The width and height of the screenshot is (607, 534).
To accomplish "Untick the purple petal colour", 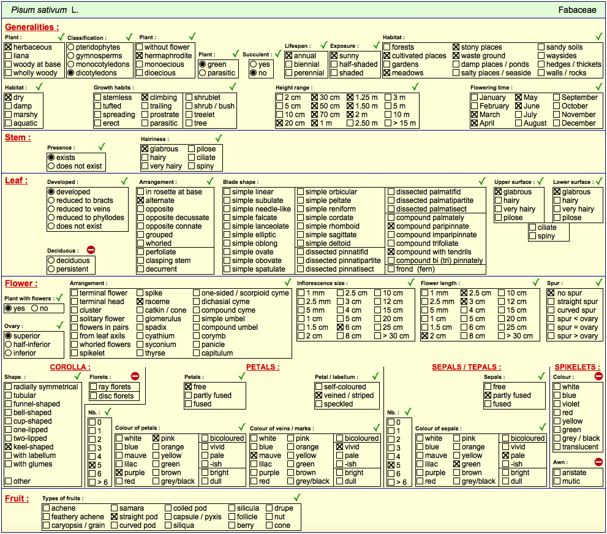I will (x=119, y=472).
